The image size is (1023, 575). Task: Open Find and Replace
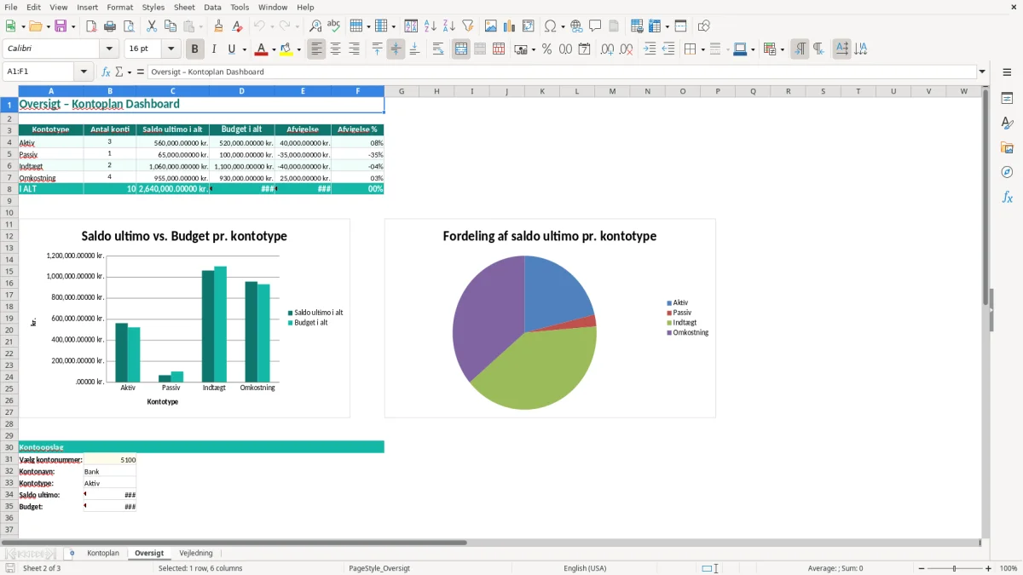click(315, 26)
